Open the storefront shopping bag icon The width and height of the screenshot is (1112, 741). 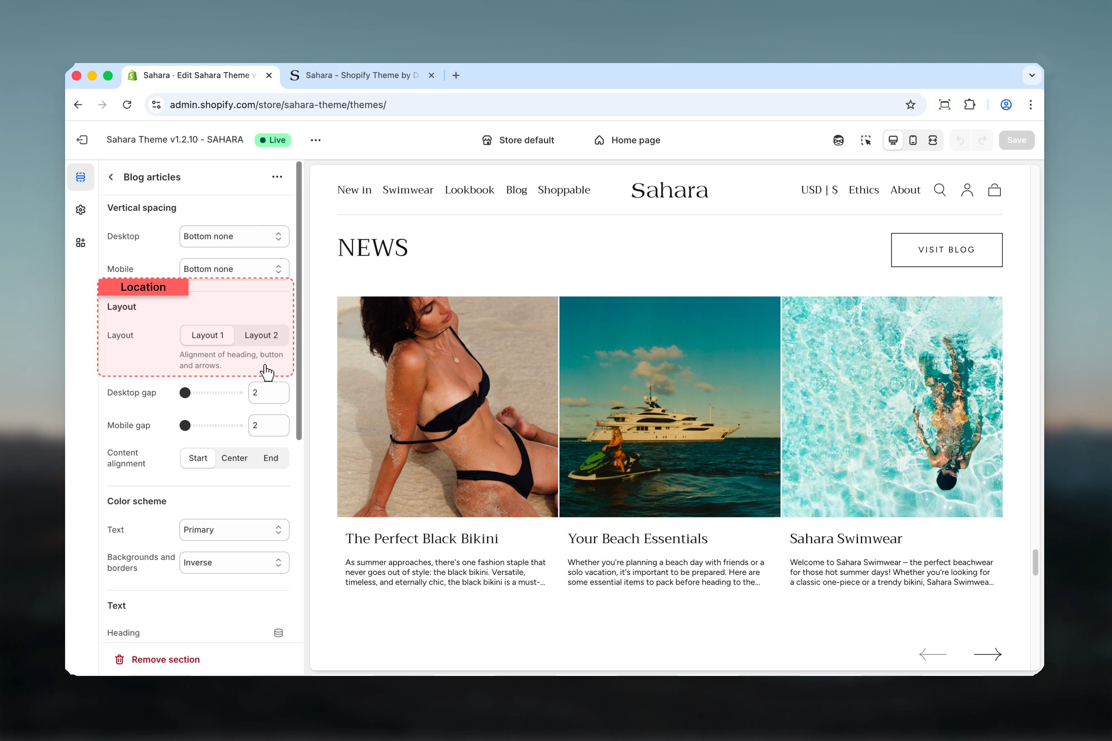[x=994, y=190]
